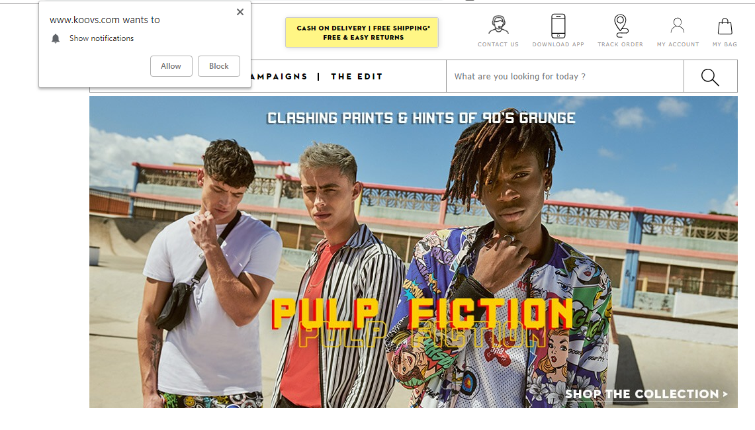Focus the 'What are you looking for today' search field
Image resolution: width=755 pixels, height=430 pixels.
pos(565,77)
